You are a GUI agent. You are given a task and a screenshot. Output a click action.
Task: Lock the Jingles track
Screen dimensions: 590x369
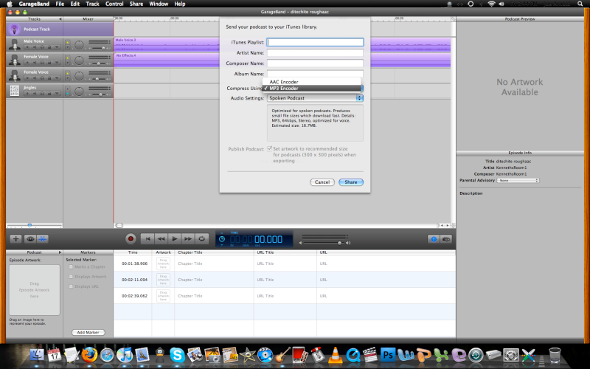[49, 94]
